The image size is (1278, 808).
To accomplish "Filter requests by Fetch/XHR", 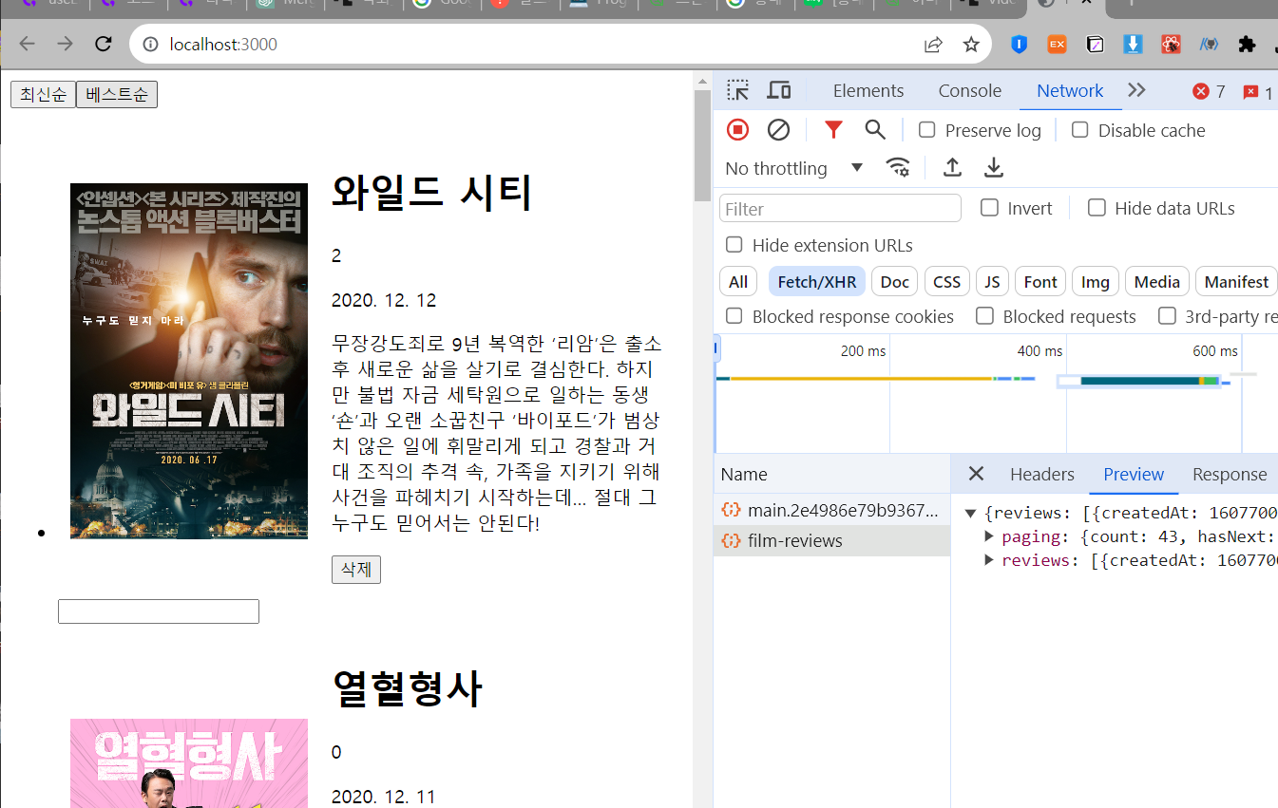I will [x=817, y=282].
